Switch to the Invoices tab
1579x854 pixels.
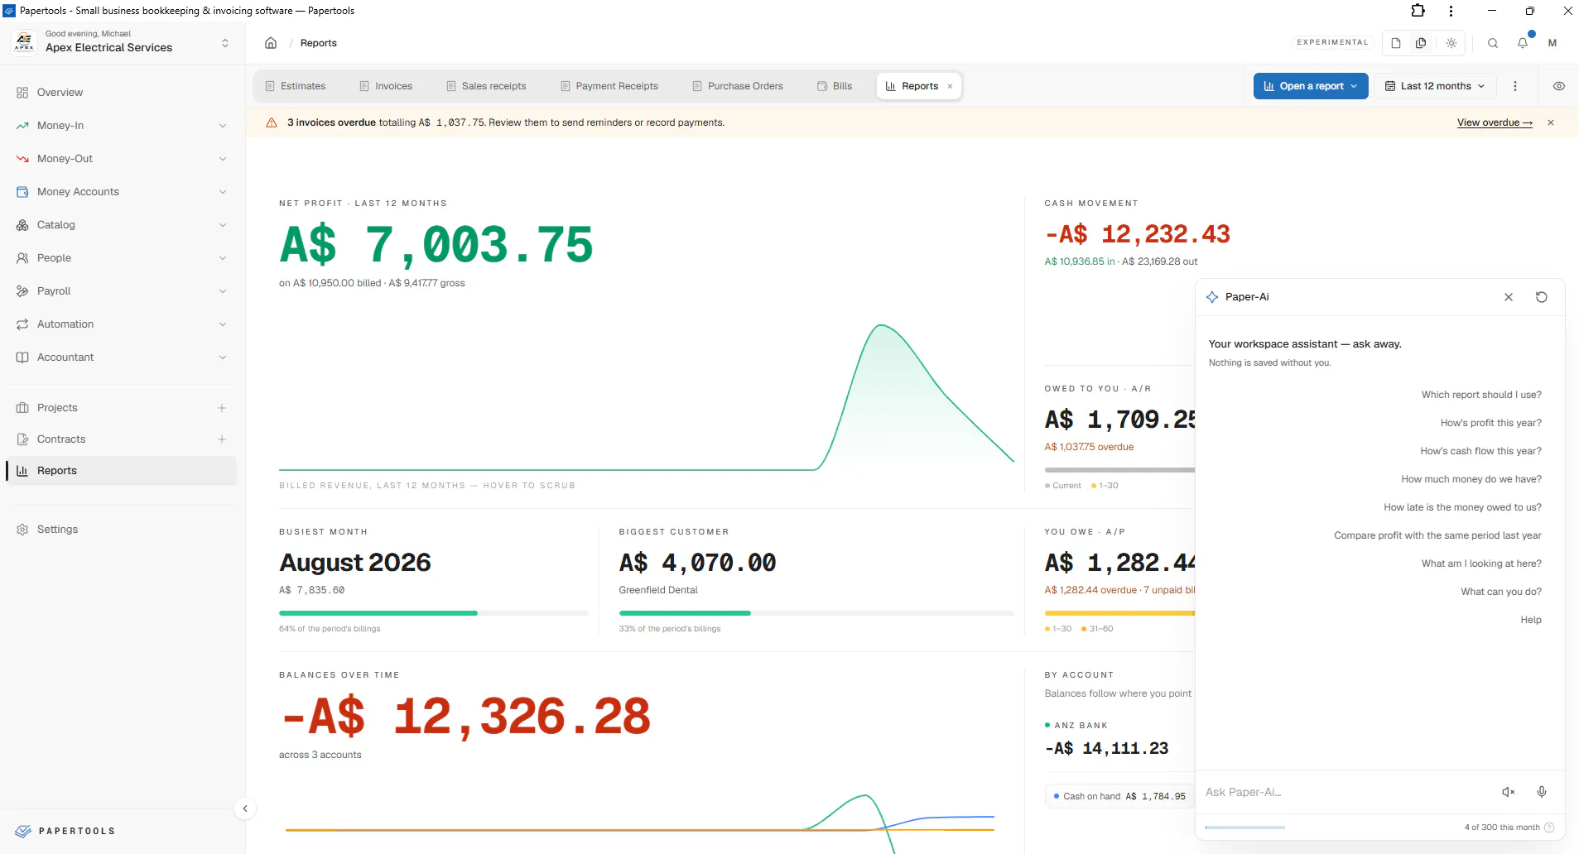pos(386,86)
